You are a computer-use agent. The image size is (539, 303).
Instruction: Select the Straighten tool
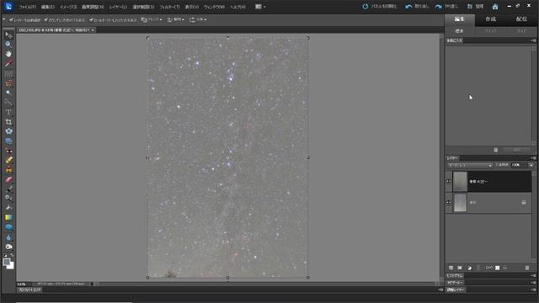pos(8,141)
